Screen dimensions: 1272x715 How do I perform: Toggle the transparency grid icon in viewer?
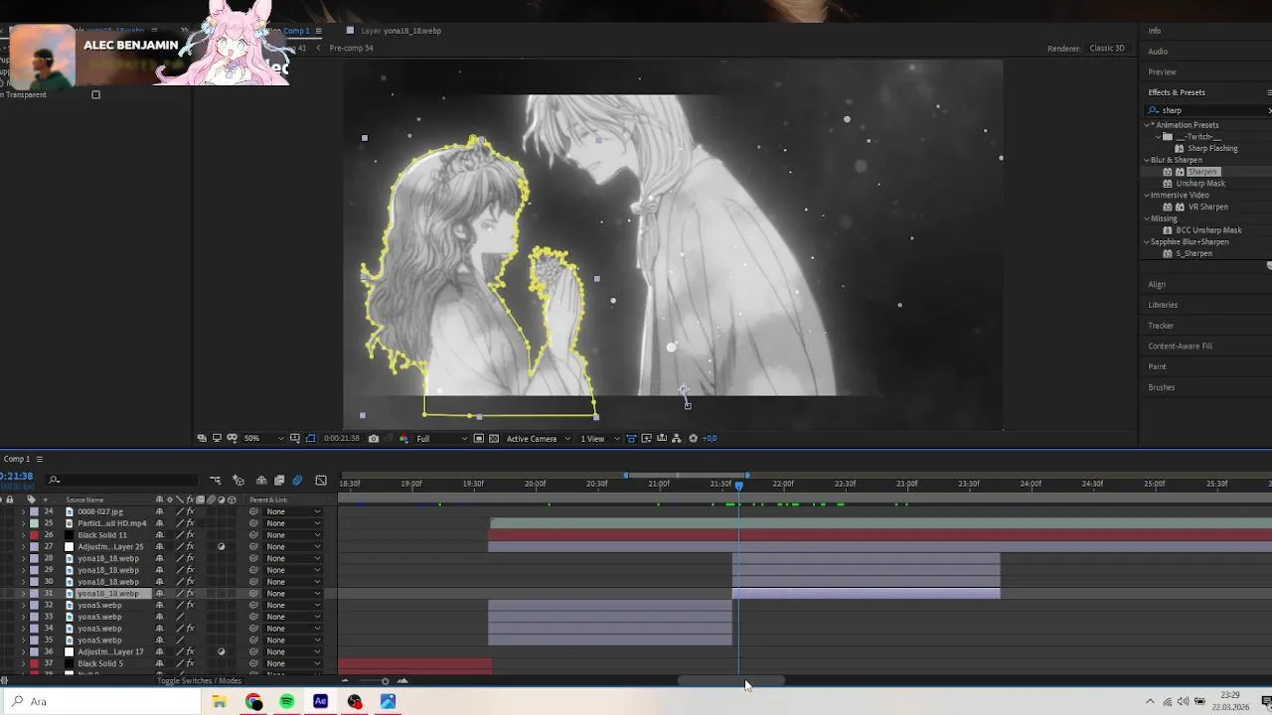(x=494, y=438)
